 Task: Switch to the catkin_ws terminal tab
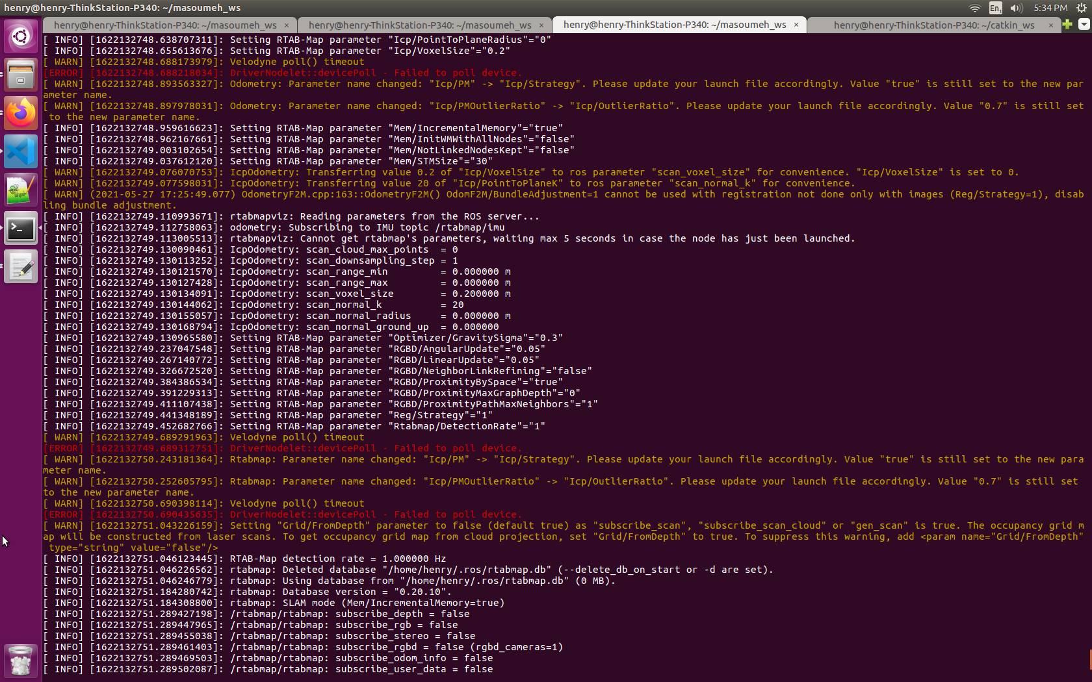933,25
